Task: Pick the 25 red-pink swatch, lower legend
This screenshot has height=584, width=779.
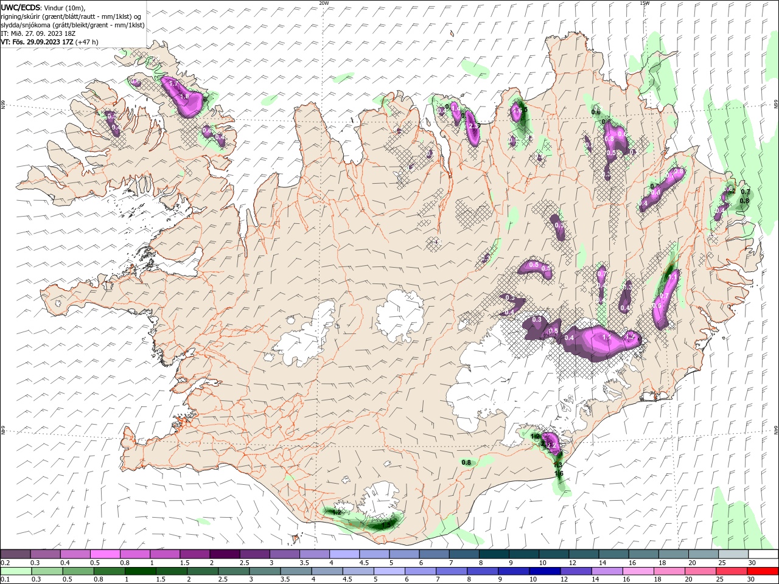Action: pos(731,571)
